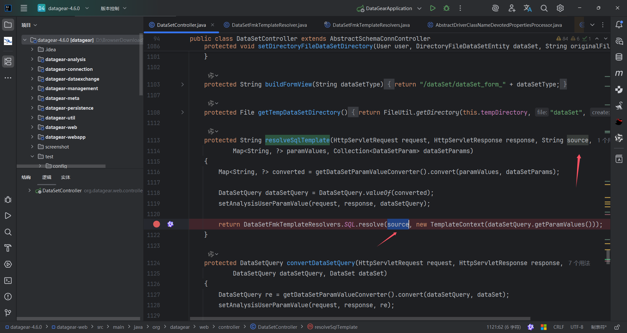Open the Services tool window
The height and width of the screenshot is (333, 627).
8,264
